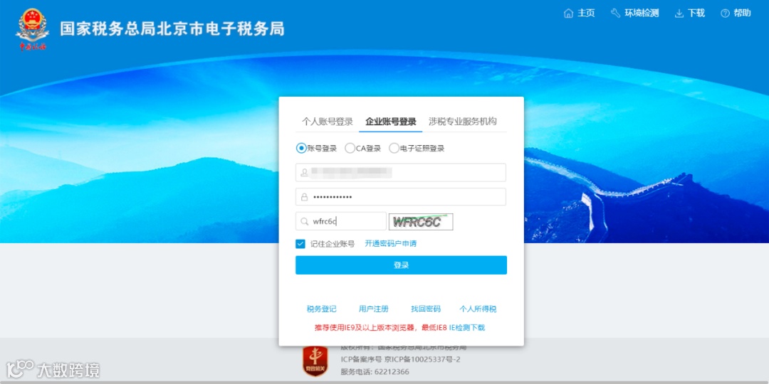This screenshot has width=769, height=384.
Task: Click the blue 登录 button
Action: [401, 265]
